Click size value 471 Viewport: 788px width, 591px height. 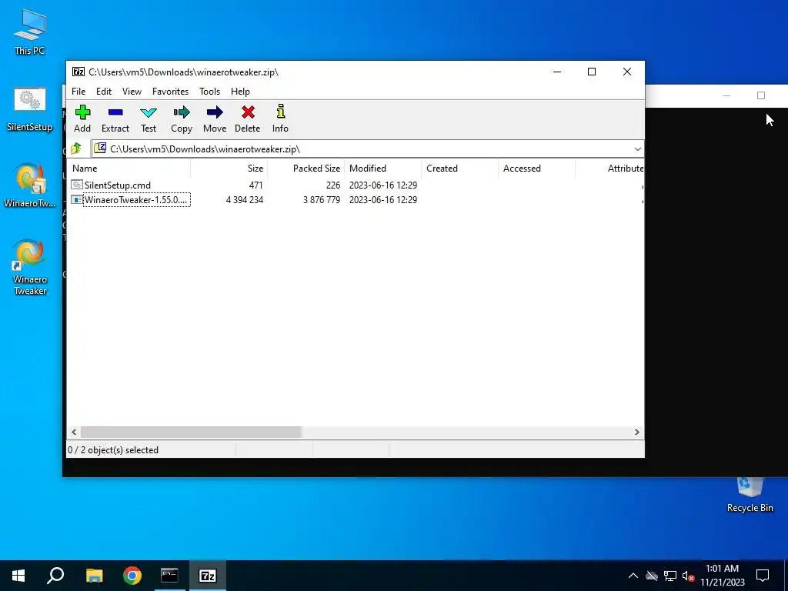(x=255, y=185)
